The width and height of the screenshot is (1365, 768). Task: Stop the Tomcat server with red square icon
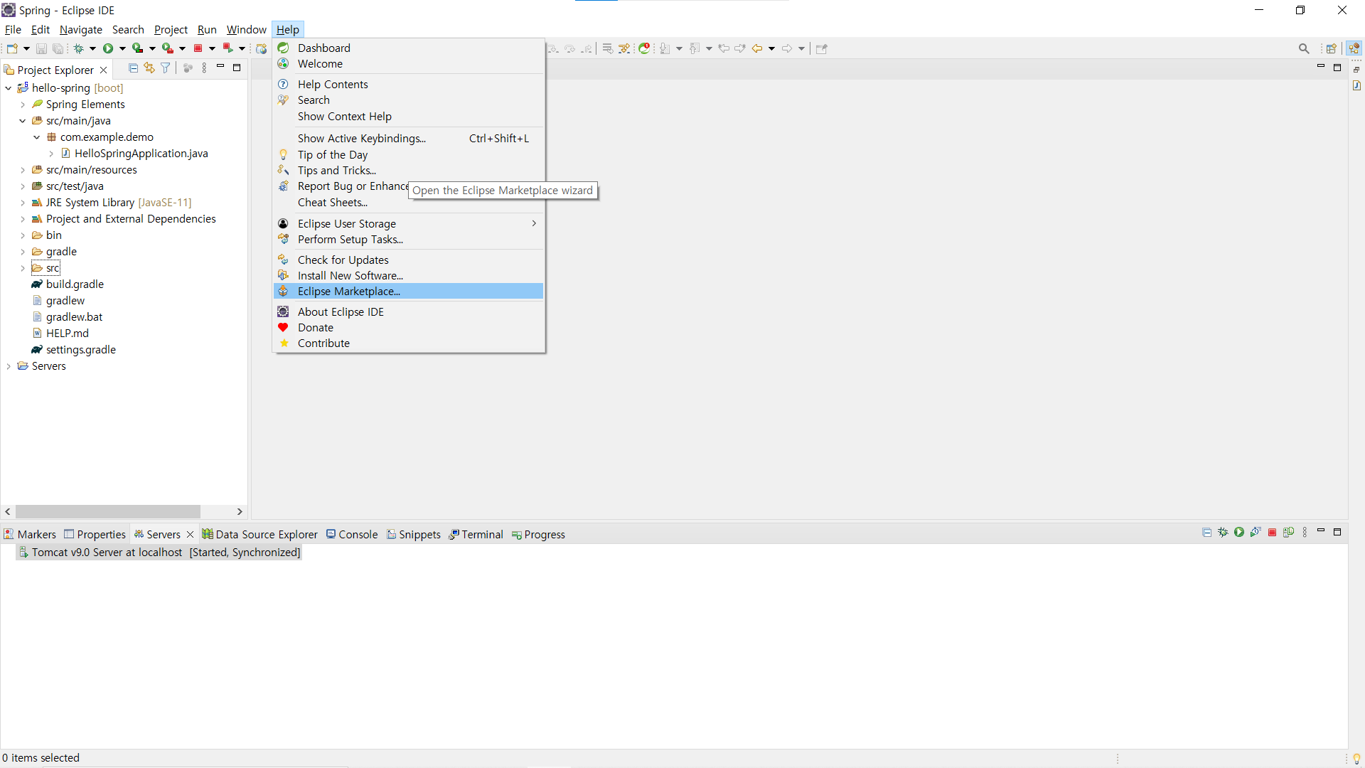click(1273, 533)
